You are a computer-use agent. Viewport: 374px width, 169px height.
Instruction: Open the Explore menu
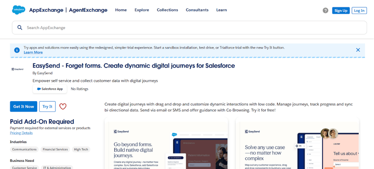[x=142, y=10]
